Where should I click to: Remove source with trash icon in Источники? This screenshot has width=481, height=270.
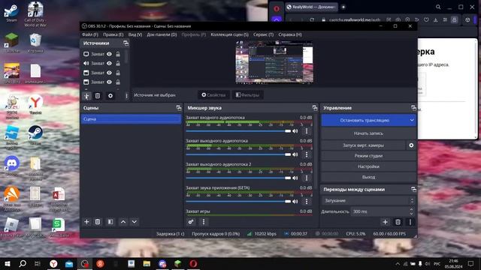pyautogui.click(x=98, y=96)
